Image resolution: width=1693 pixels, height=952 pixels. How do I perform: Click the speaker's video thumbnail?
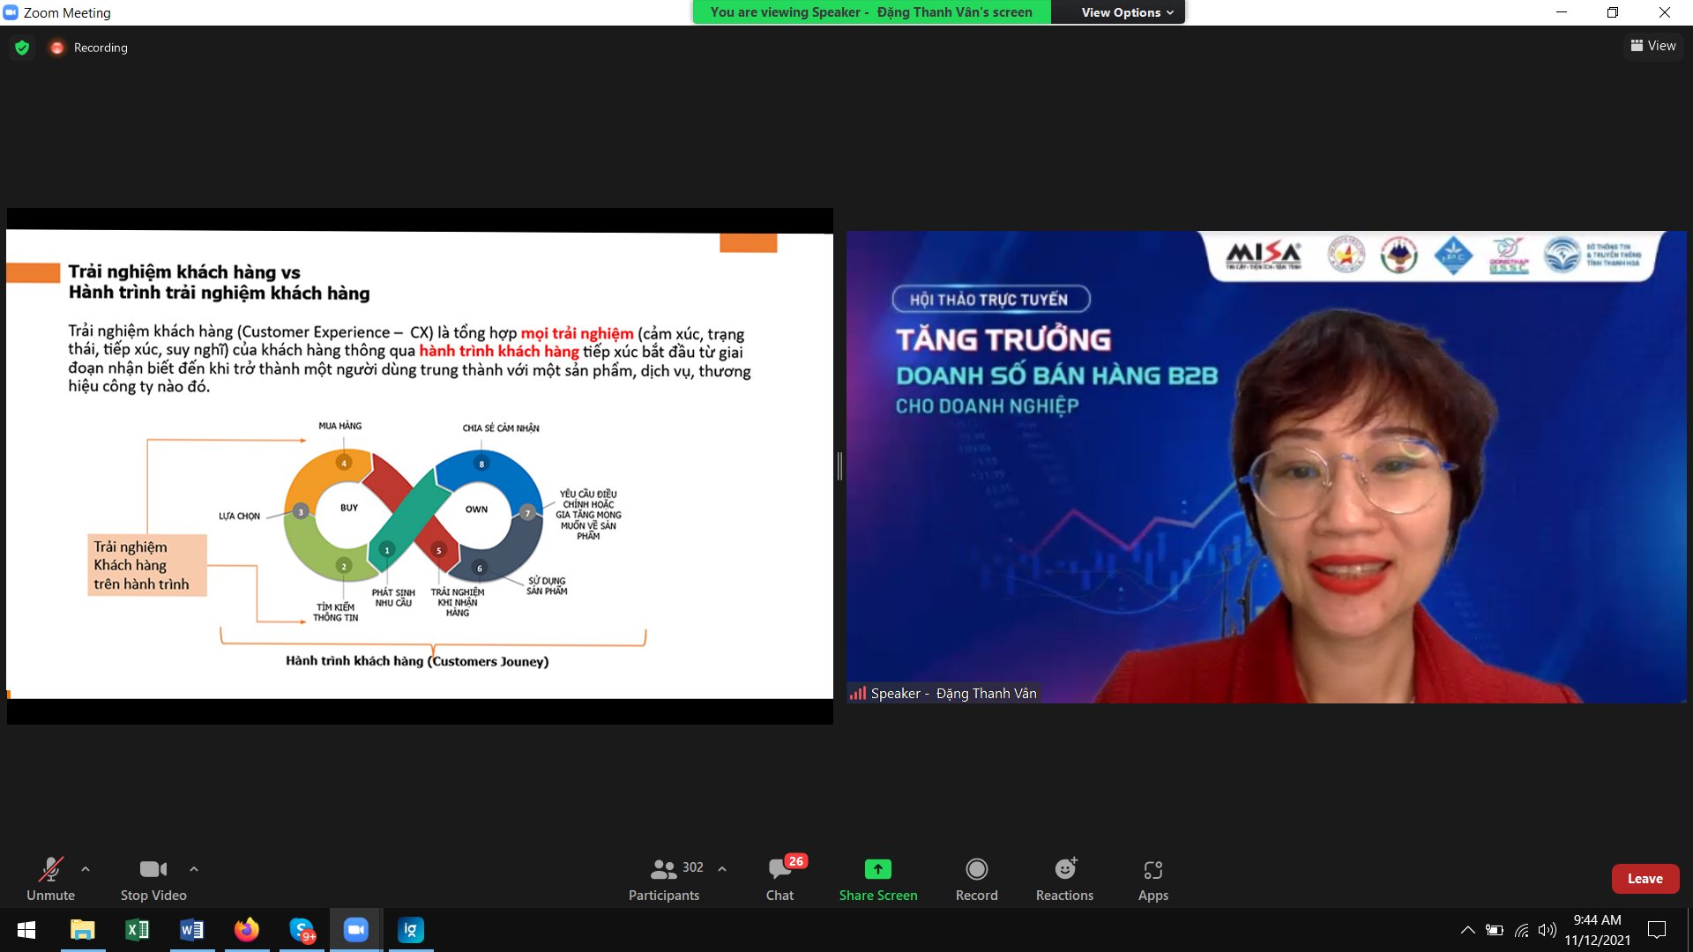coord(1266,467)
